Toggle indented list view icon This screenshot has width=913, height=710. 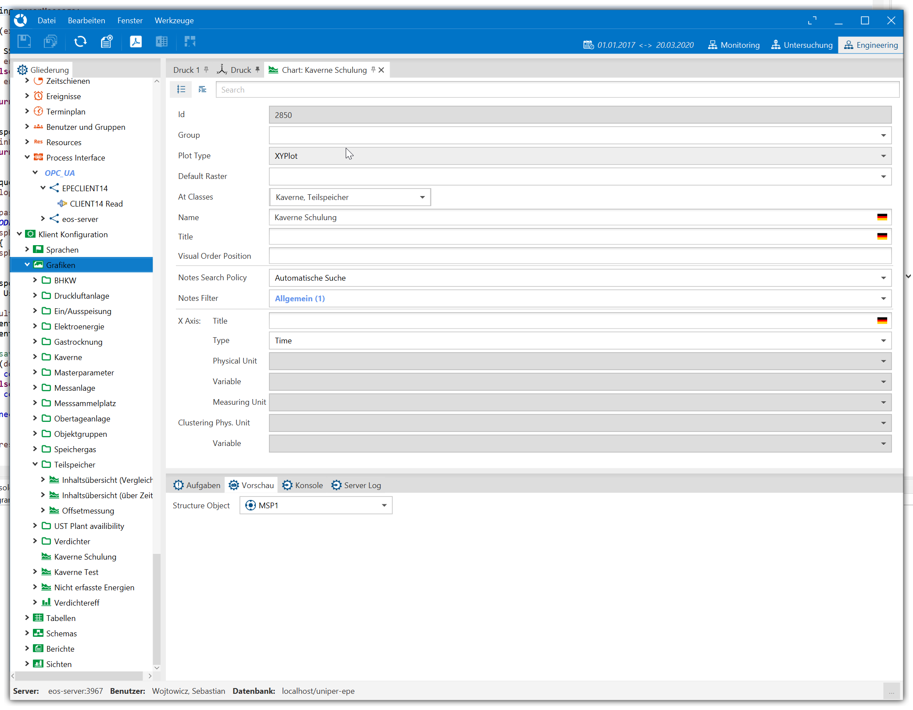202,89
